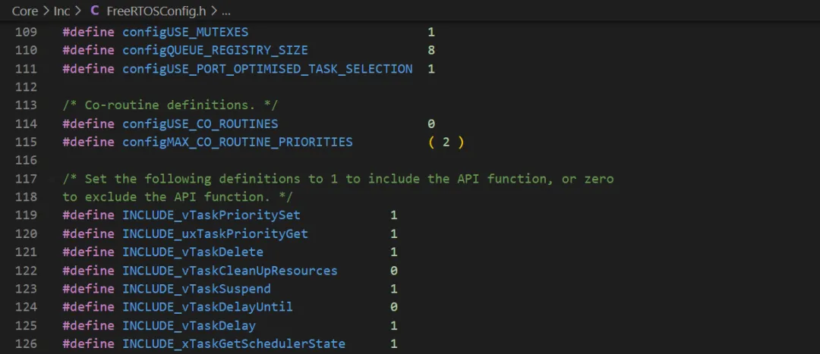The image size is (820, 354).
Task: Click the value 2 inside parentheses
Action: [446, 142]
